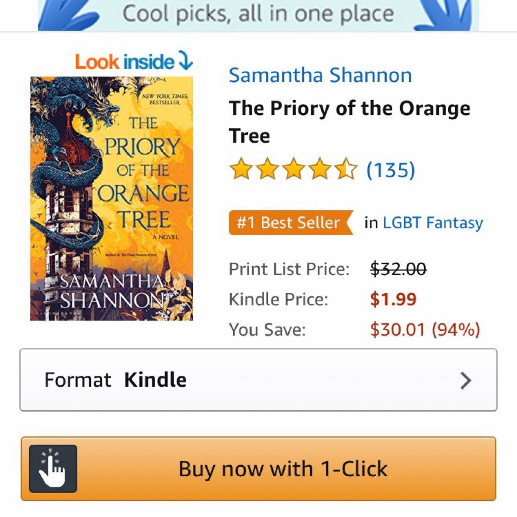Click the half-filled fifth rating star

point(346,169)
